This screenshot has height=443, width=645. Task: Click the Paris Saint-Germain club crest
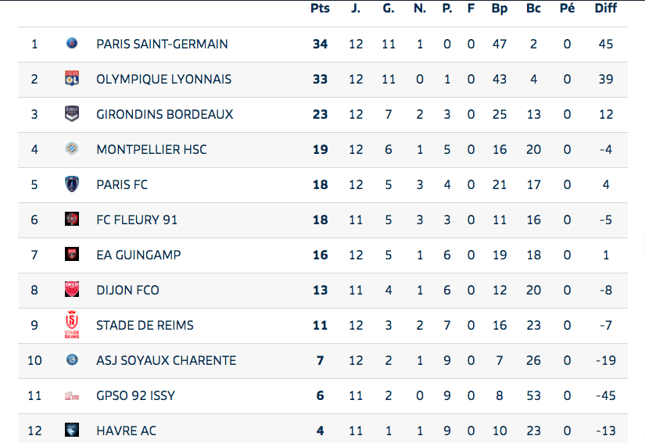pyautogui.click(x=72, y=44)
